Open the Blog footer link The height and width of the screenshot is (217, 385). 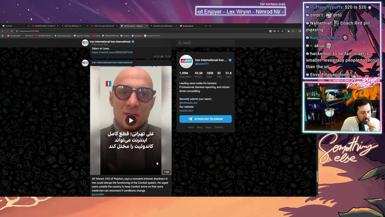(200, 127)
